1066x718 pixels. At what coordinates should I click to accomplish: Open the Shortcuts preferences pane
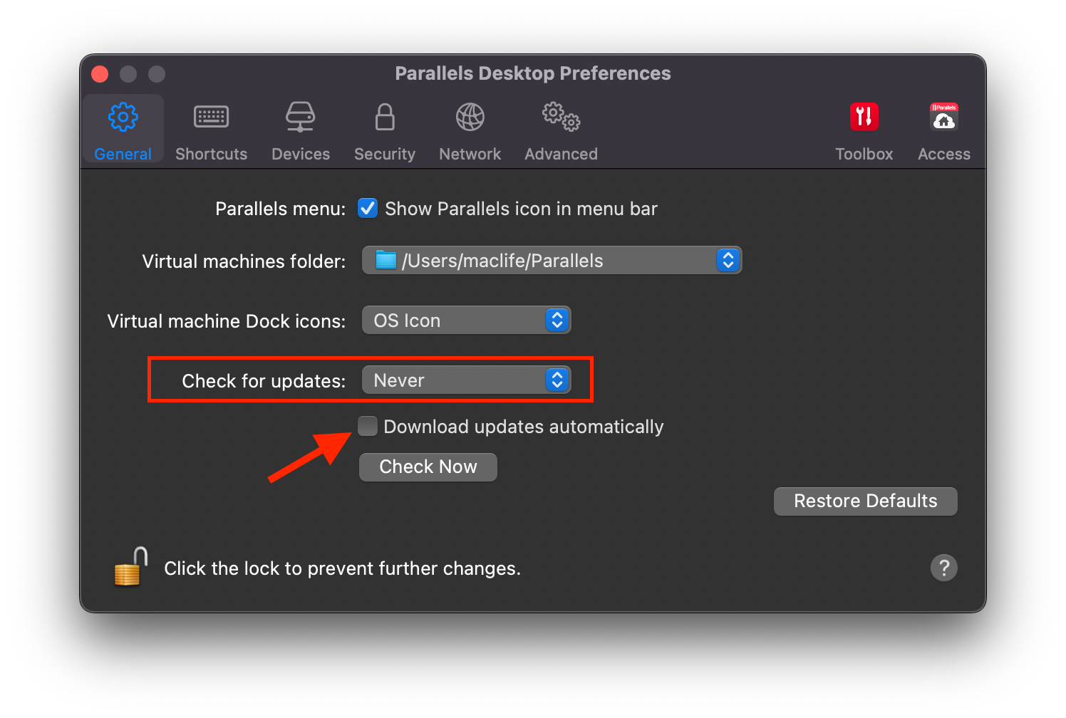(x=211, y=128)
